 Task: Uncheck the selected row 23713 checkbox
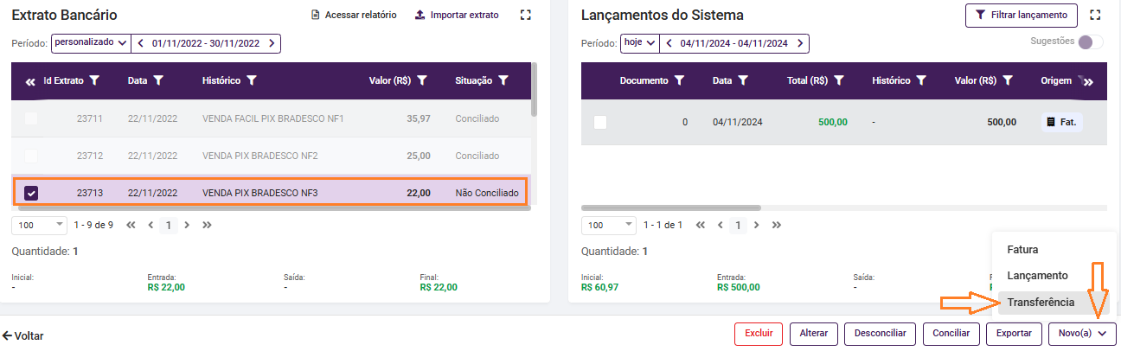pos(31,193)
